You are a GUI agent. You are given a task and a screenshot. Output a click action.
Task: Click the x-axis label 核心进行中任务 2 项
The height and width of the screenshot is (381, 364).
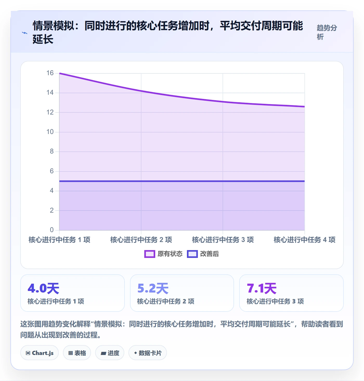click(x=141, y=240)
